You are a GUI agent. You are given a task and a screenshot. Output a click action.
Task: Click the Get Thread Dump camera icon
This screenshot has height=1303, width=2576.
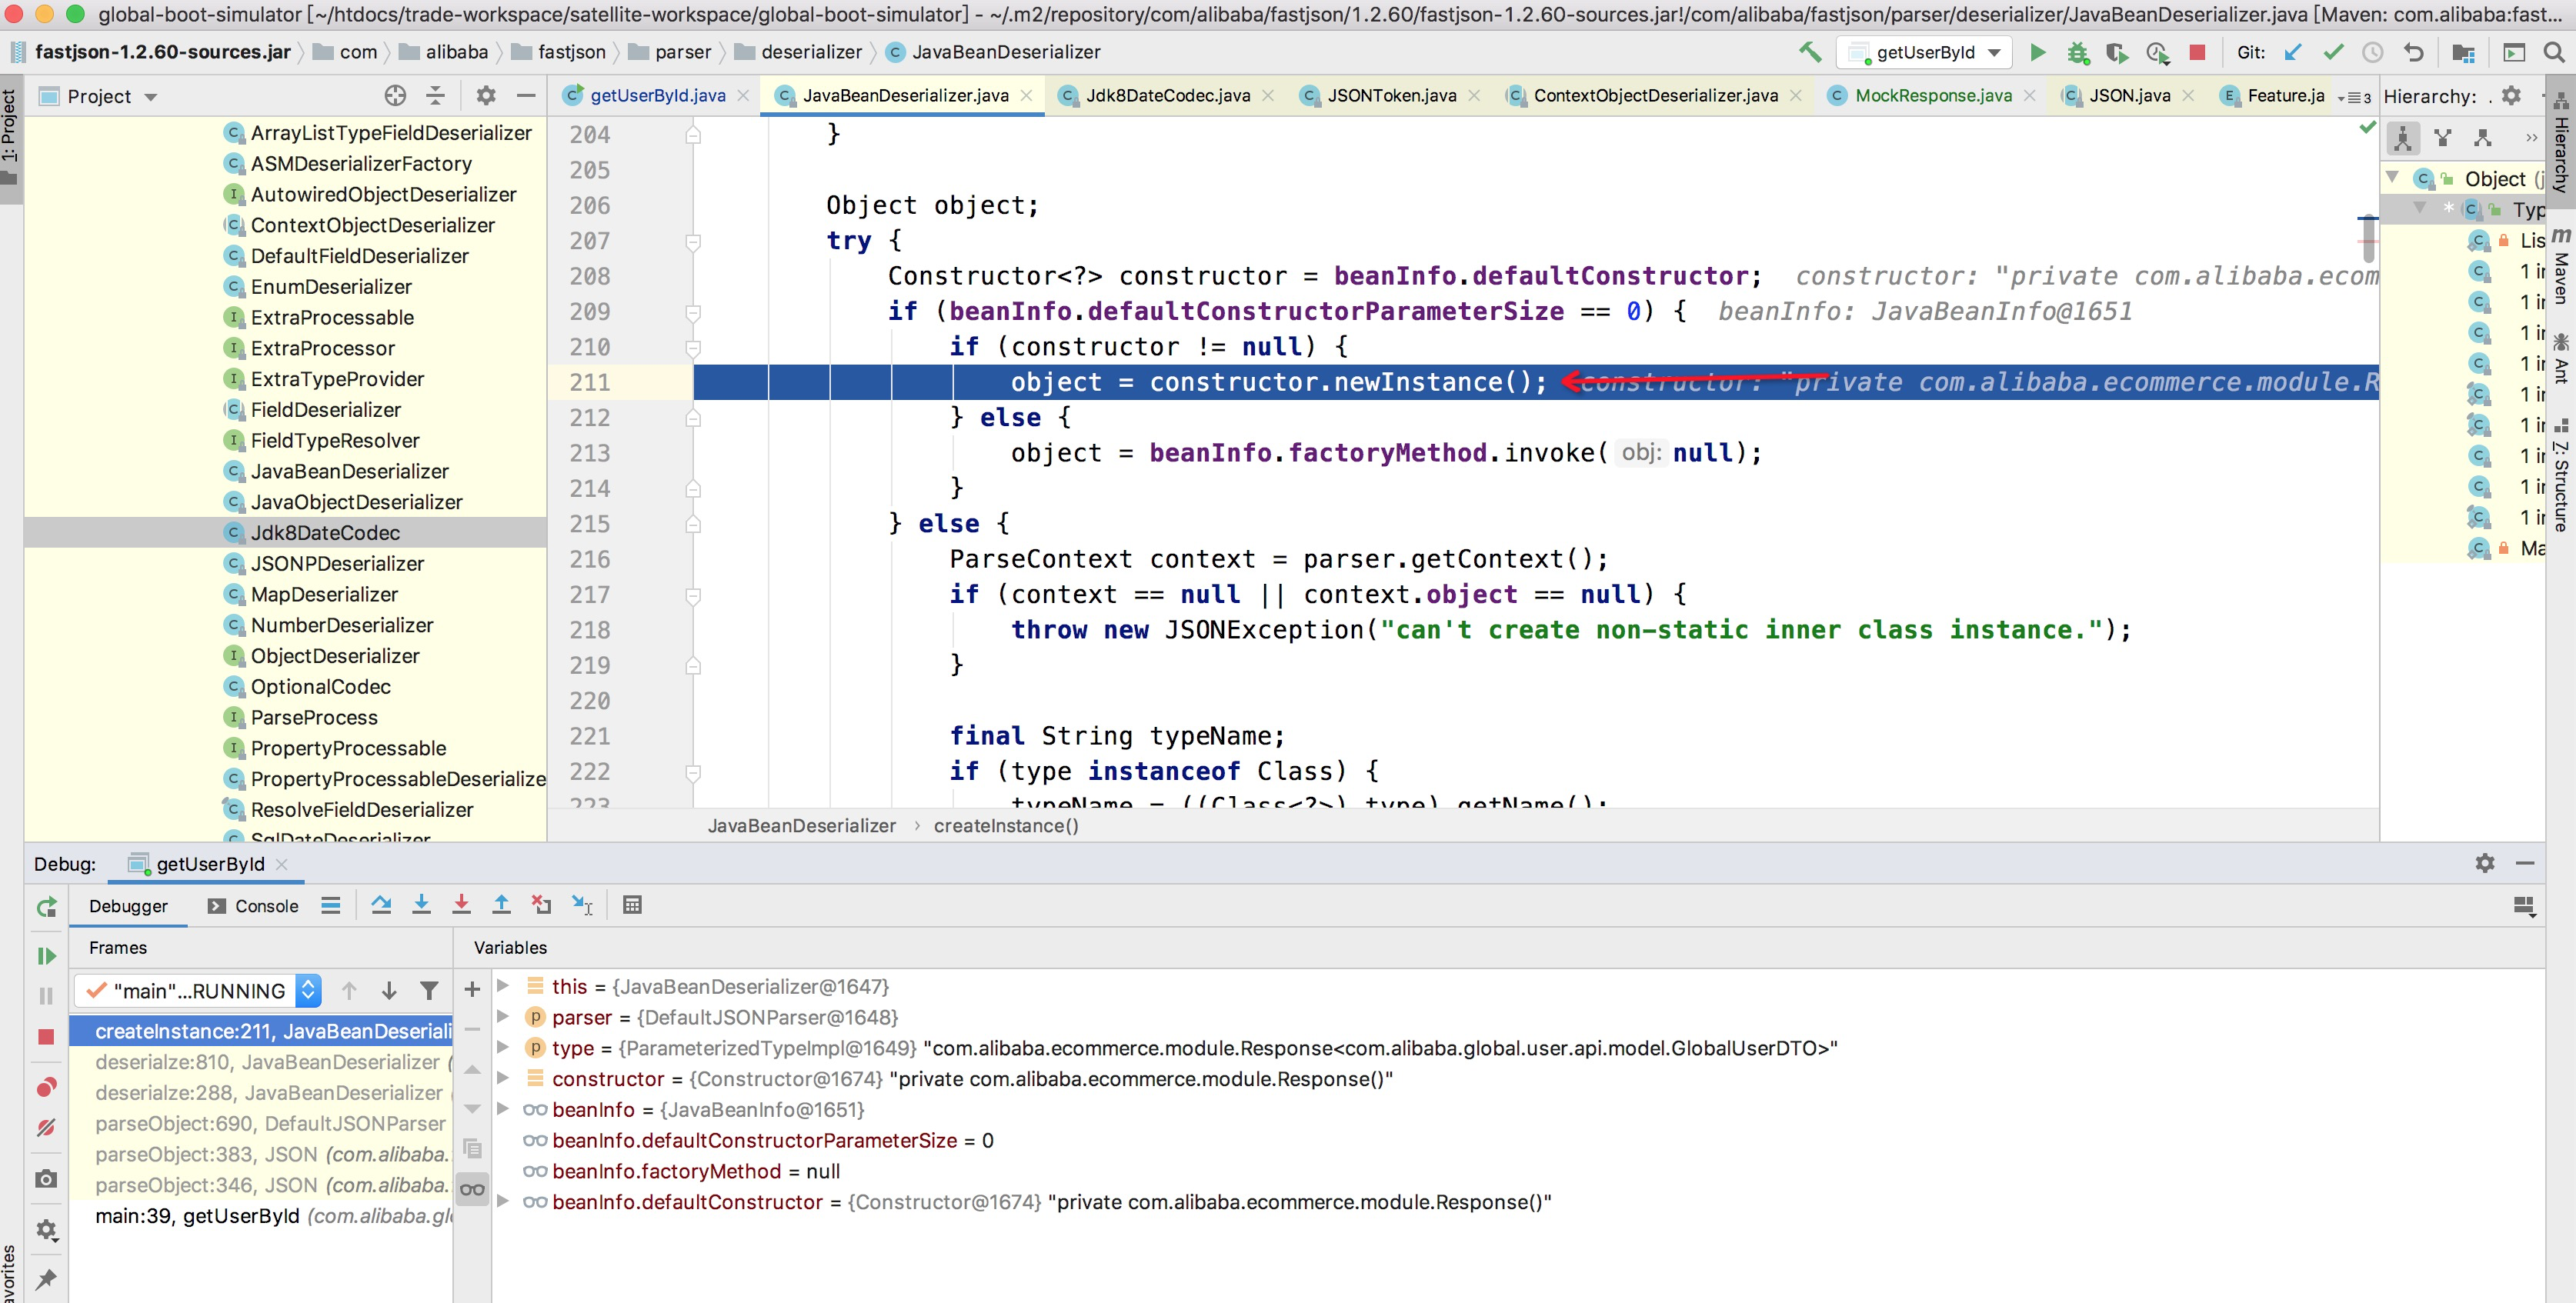46,1179
